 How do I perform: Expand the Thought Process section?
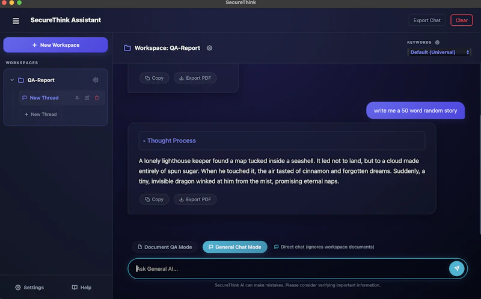pos(282,140)
